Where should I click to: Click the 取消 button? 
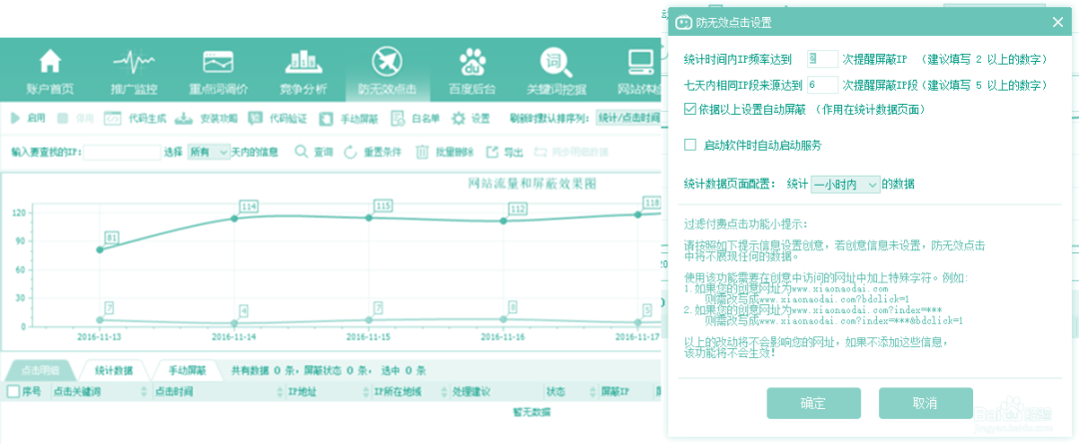tap(925, 403)
